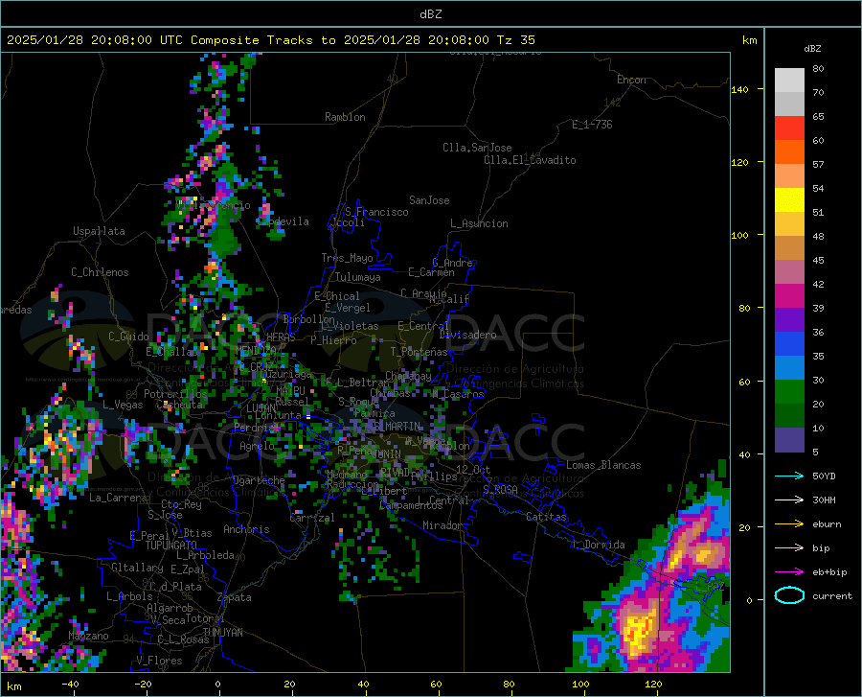Pick the bright yellow 51-54 dBZ swatch
Screen dimensions: 862x697
pyautogui.click(x=789, y=200)
